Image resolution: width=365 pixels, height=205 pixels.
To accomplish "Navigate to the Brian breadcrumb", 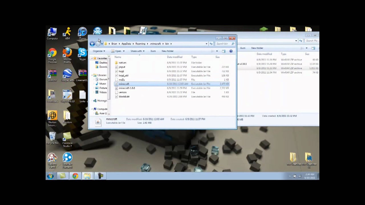I will pyautogui.click(x=114, y=44).
